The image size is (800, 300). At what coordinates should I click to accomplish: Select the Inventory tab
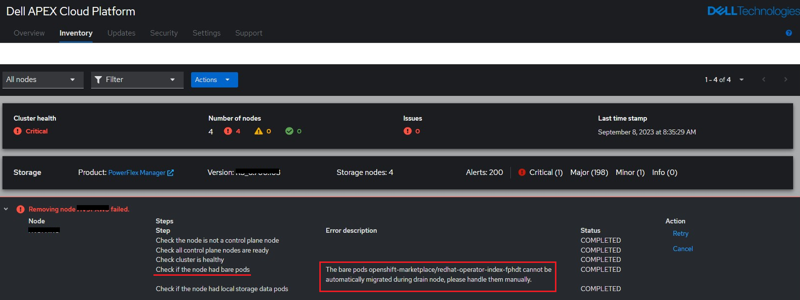pos(76,33)
